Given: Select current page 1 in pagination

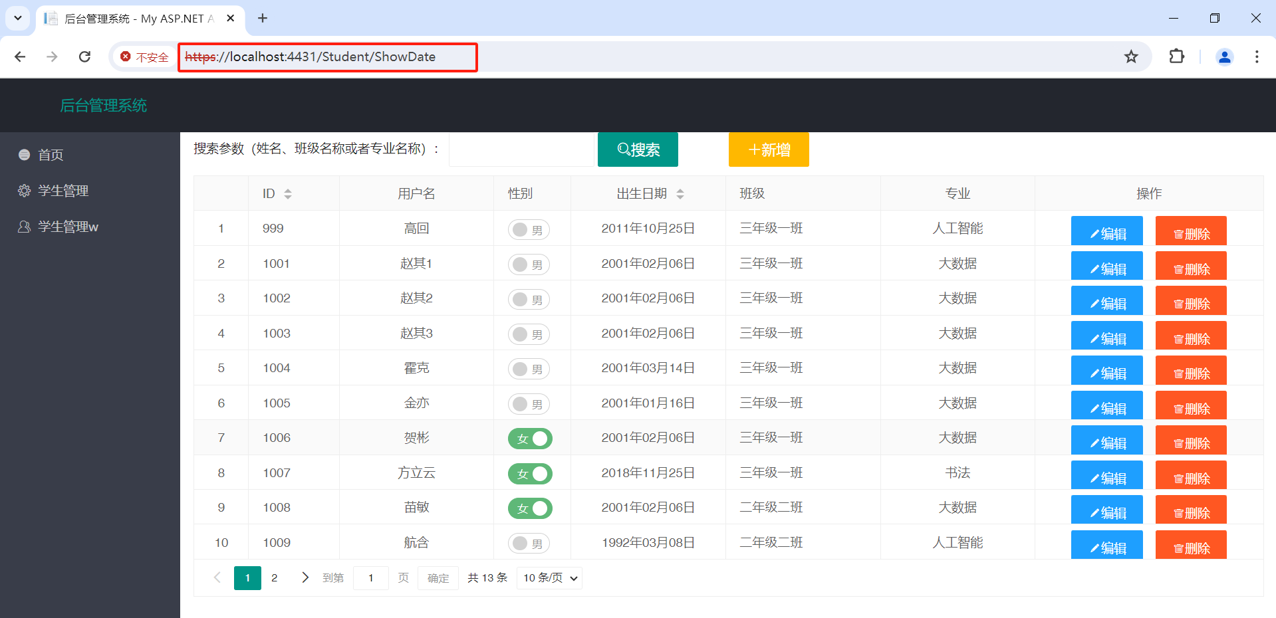Looking at the screenshot, I should (247, 578).
